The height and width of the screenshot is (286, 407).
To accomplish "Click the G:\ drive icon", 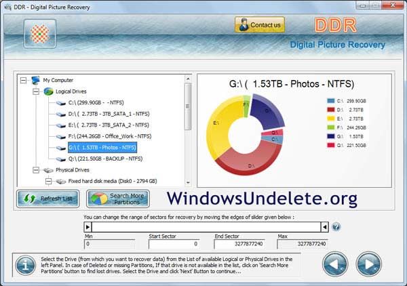I will coord(61,148).
